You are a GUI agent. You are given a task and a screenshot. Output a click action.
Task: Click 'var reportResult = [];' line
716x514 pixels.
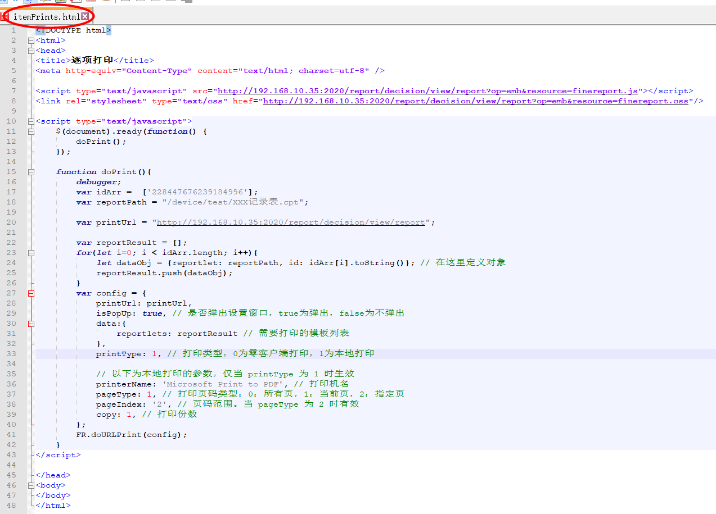point(132,243)
